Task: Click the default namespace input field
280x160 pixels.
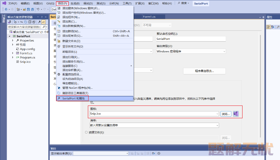Action: (x=191, y=39)
